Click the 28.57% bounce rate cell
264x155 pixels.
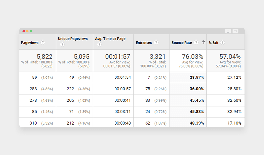196,77
